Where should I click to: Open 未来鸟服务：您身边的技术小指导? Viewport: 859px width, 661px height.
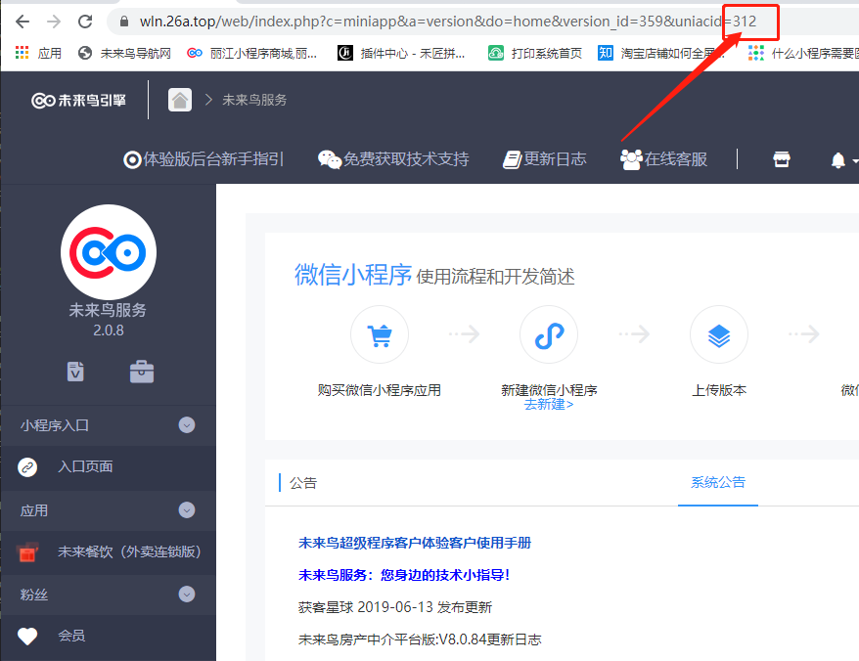pyautogui.click(x=404, y=575)
